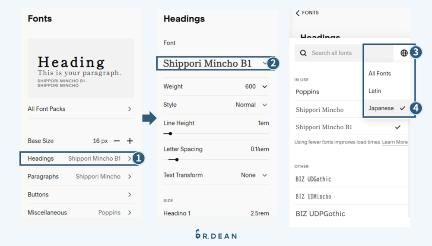Open Buttons font settings arrow

coord(130,195)
